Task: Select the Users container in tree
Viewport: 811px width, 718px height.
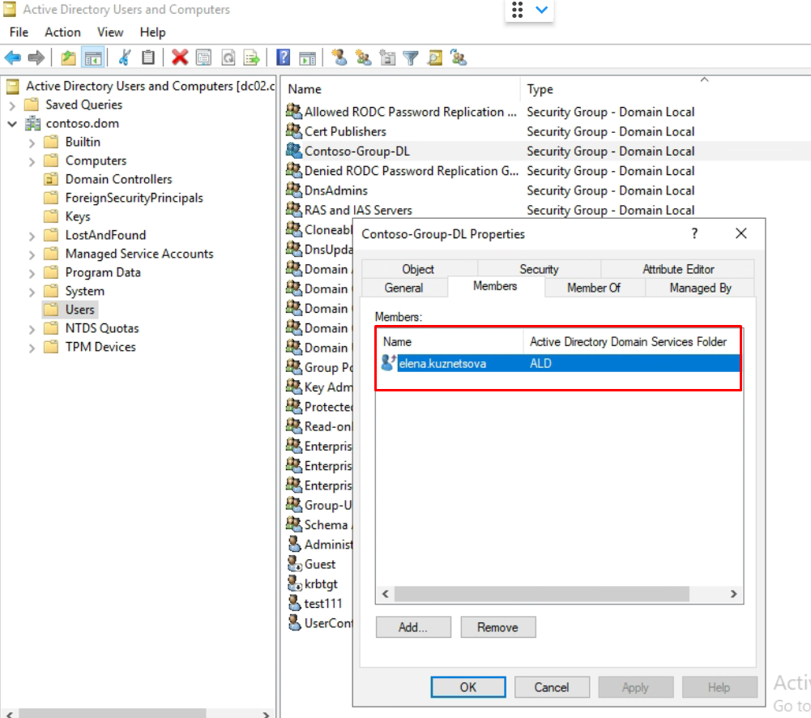Action: pos(79,310)
